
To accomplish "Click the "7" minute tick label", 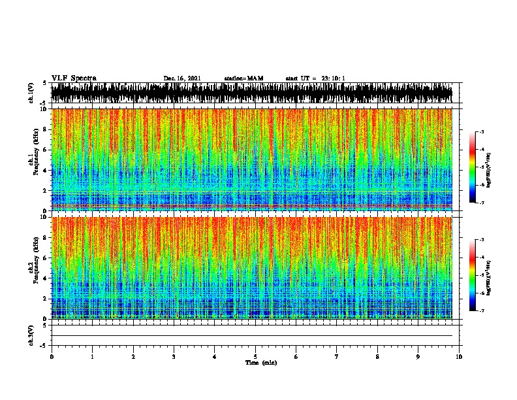I will click(x=337, y=357).
